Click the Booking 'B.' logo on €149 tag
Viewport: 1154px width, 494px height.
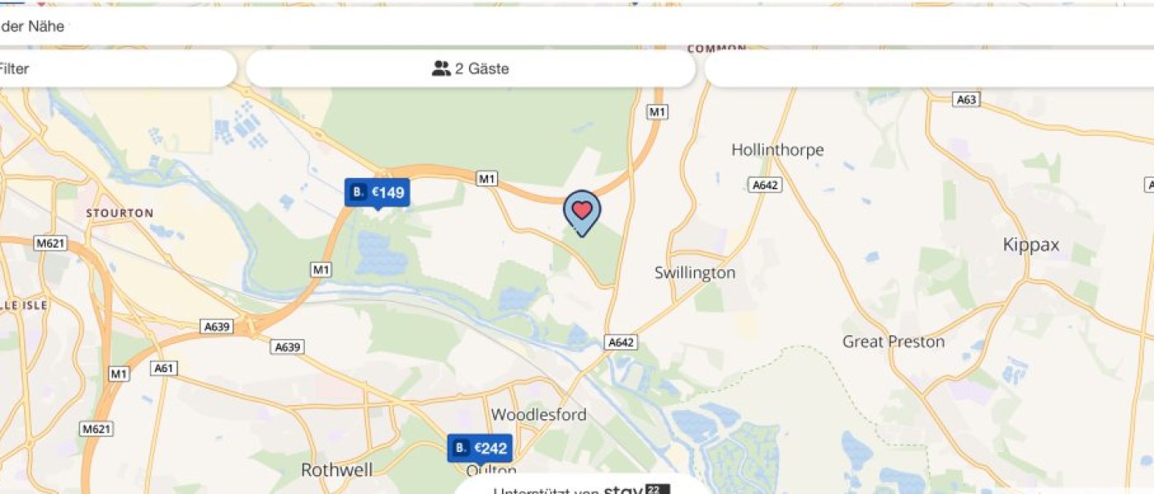point(358,193)
